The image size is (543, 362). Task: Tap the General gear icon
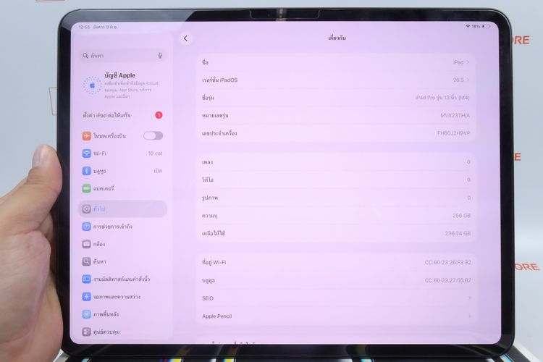click(x=87, y=209)
